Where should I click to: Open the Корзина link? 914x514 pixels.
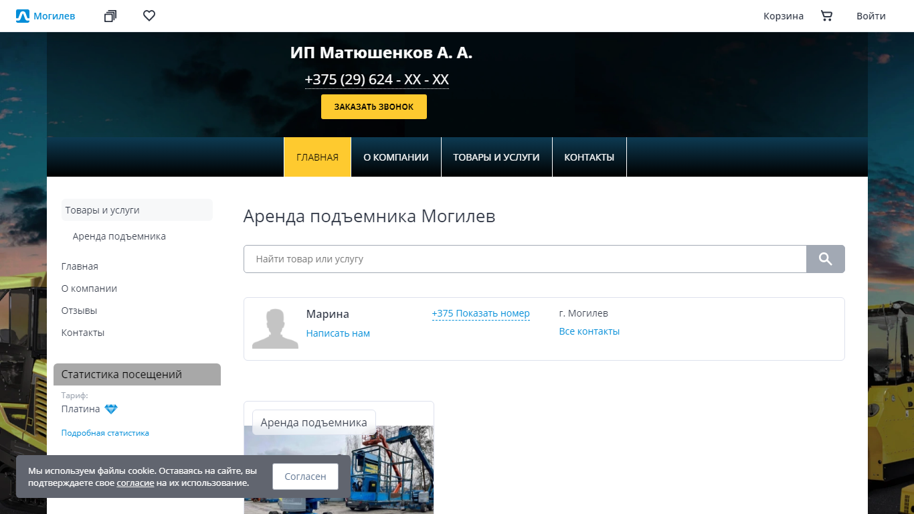point(784,16)
